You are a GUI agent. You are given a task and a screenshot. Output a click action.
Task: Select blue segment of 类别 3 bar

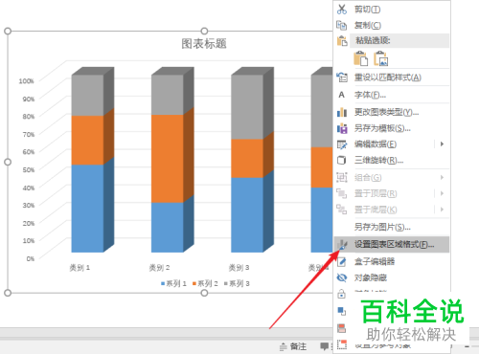(247, 215)
